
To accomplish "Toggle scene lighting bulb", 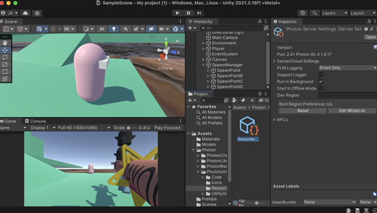I will click(114, 29).
